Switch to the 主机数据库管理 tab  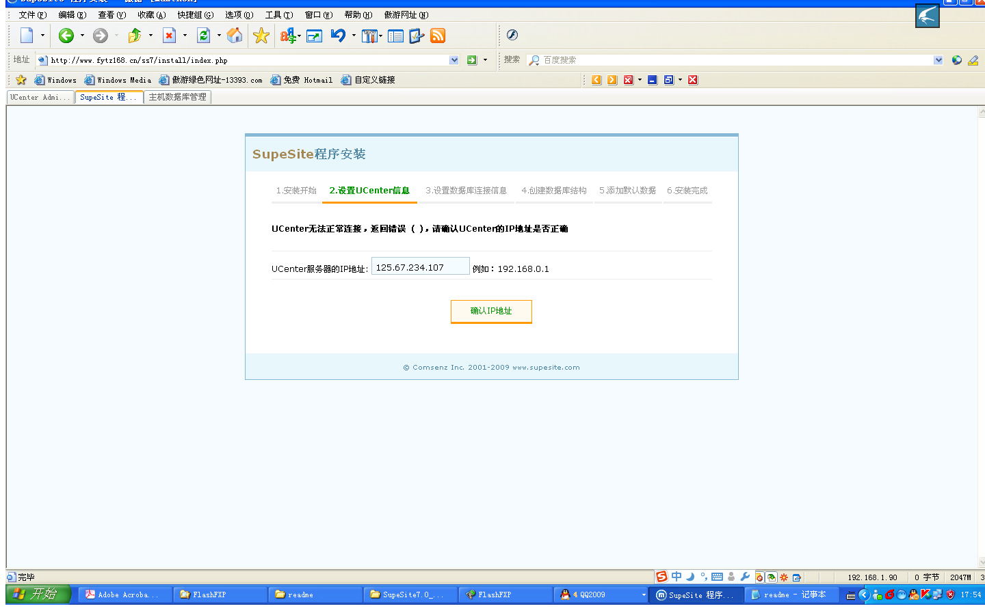178,98
